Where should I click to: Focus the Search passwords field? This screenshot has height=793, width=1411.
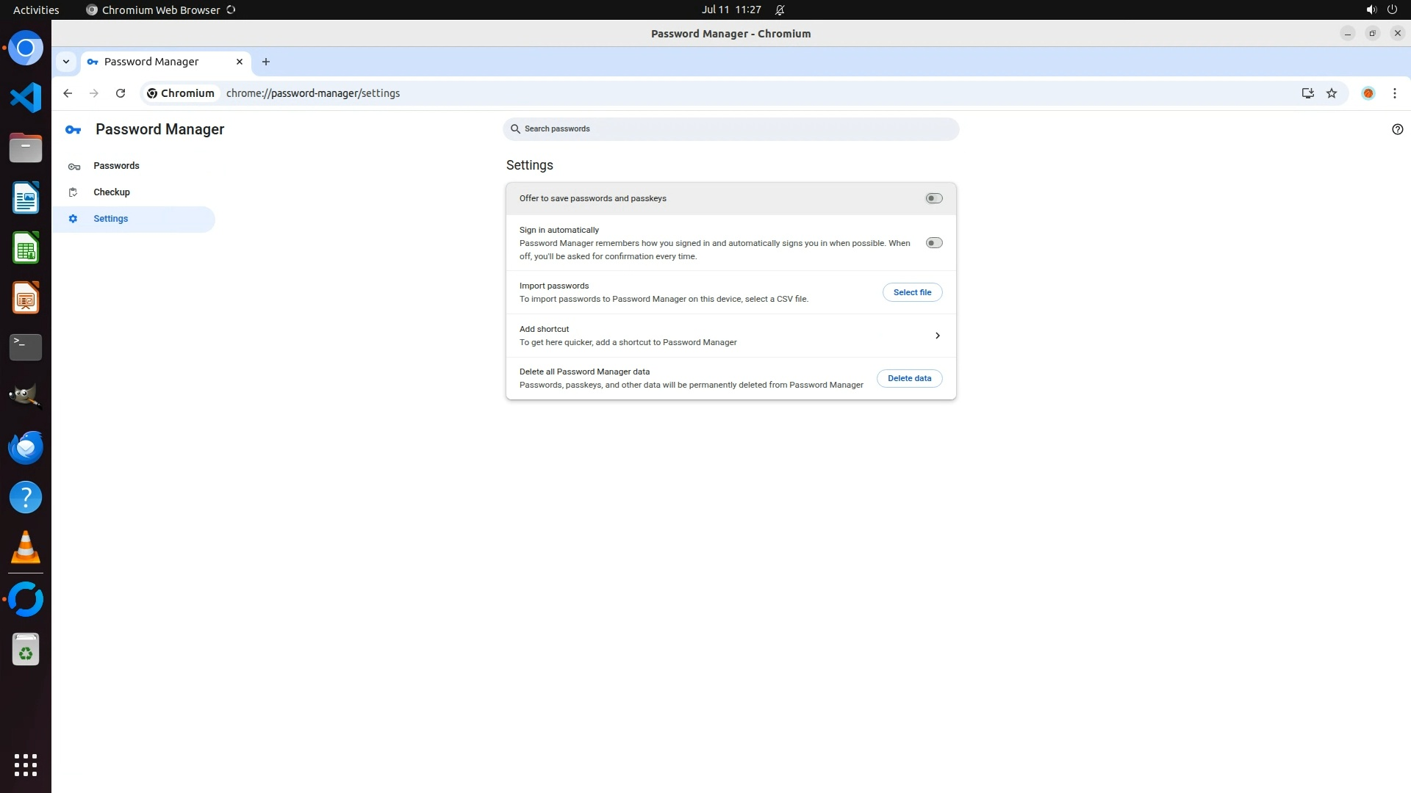[735, 129]
